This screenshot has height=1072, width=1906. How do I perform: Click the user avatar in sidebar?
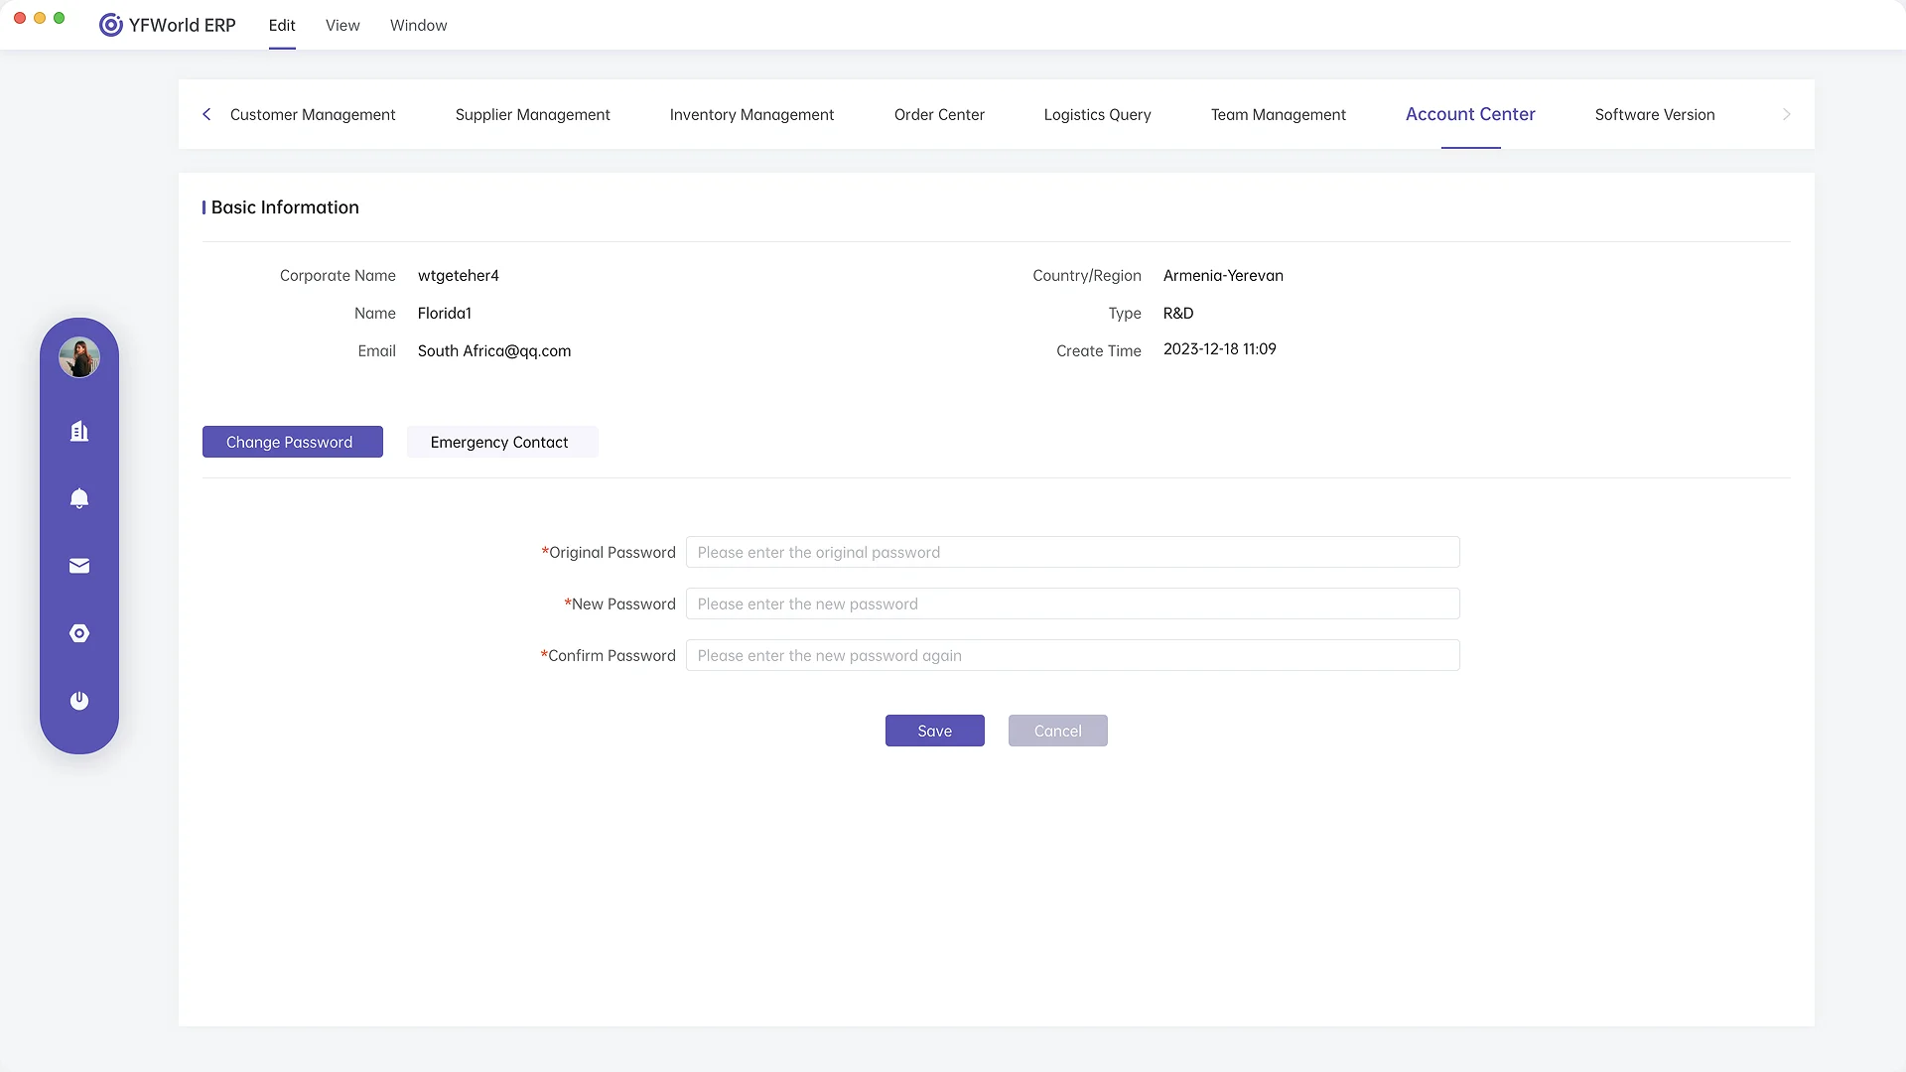coord(79,357)
